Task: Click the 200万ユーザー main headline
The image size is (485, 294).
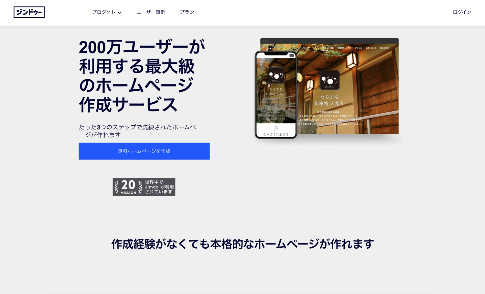Action: [x=142, y=76]
